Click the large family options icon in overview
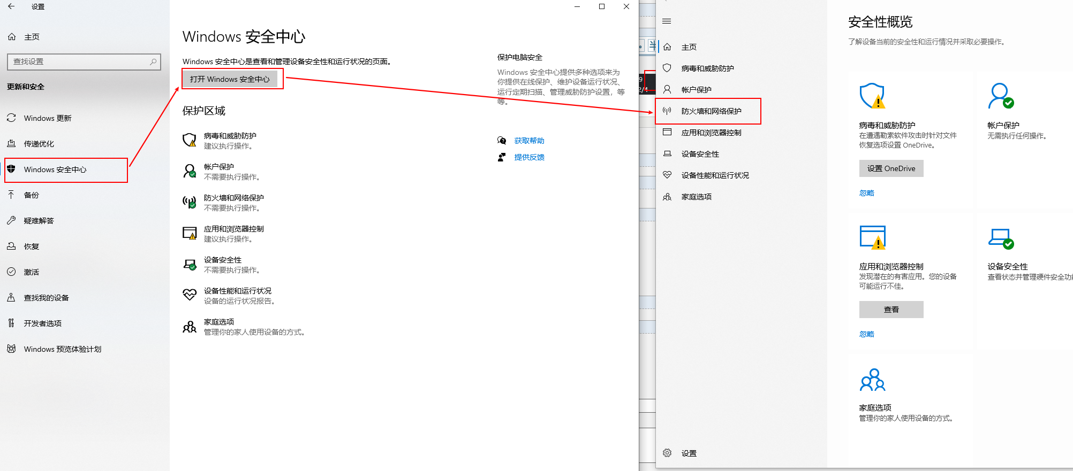Screen dimensions: 1073x471 click(x=873, y=380)
